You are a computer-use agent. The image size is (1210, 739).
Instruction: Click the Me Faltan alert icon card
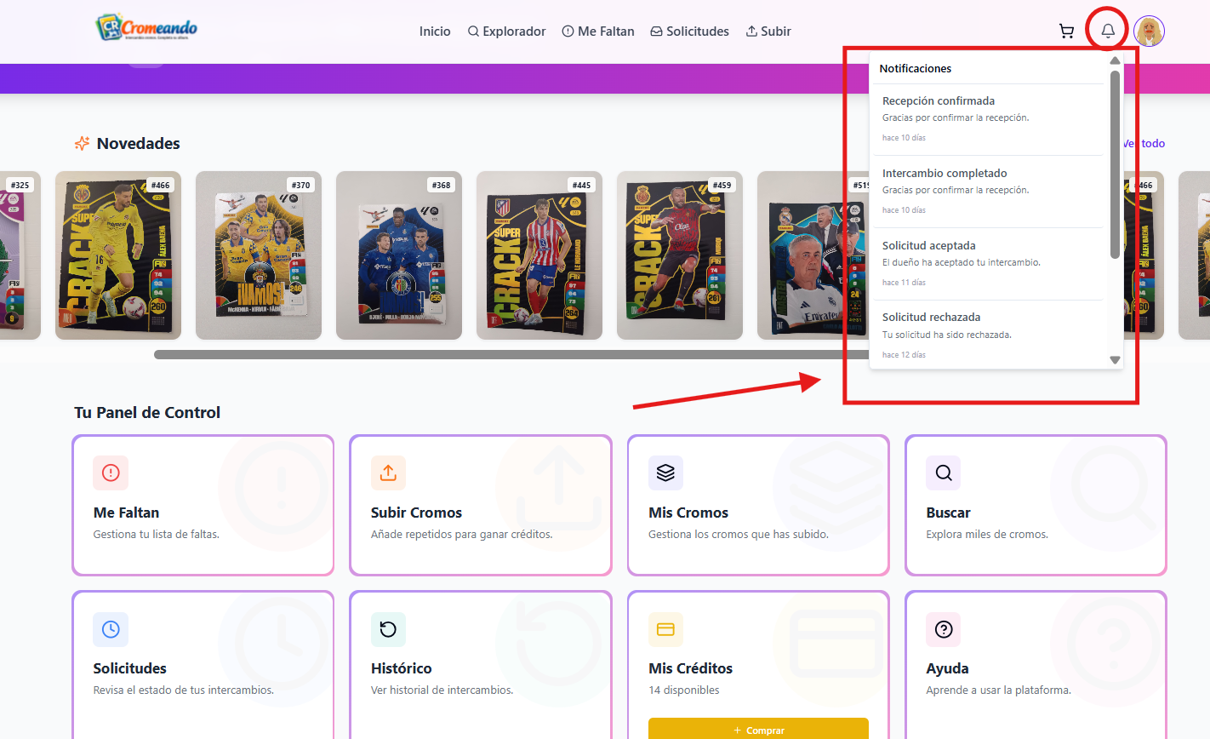(x=111, y=473)
